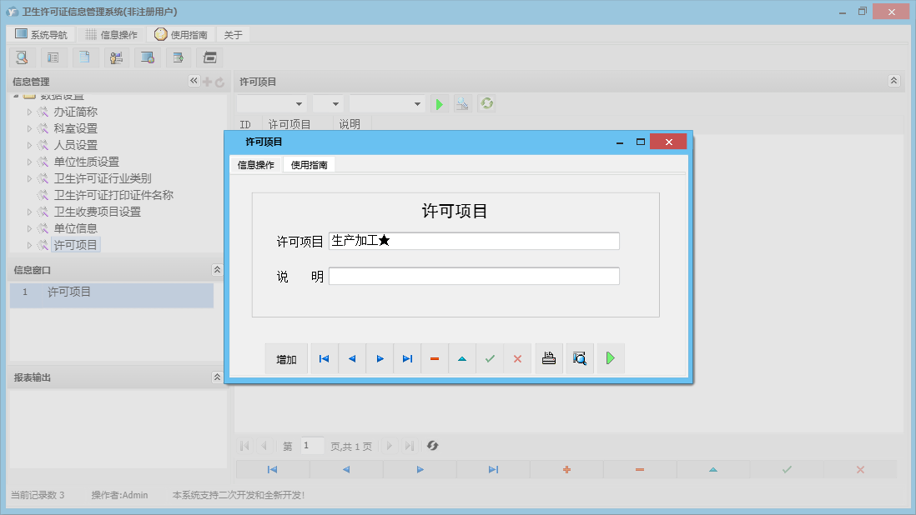Click the red cancel X in the dialog toolbar
The height and width of the screenshot is (515, 916).
tap(517, 357)
